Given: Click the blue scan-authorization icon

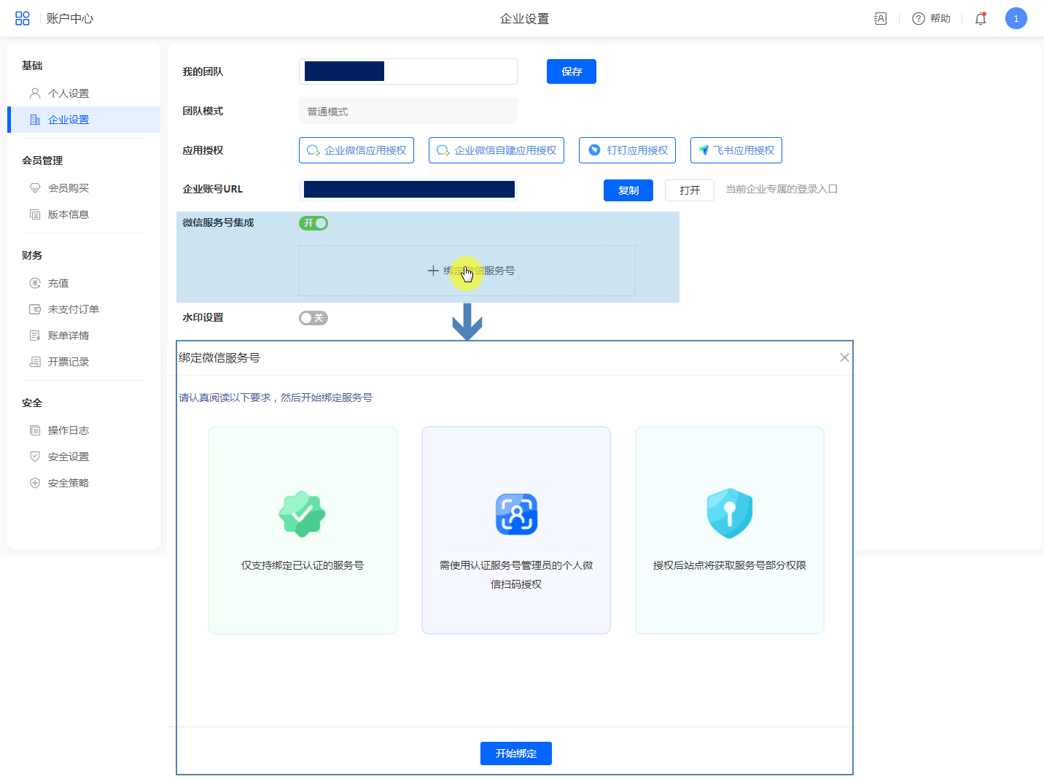Looking at the screenshot, I should pyautogui.click(x=516, y=514).
